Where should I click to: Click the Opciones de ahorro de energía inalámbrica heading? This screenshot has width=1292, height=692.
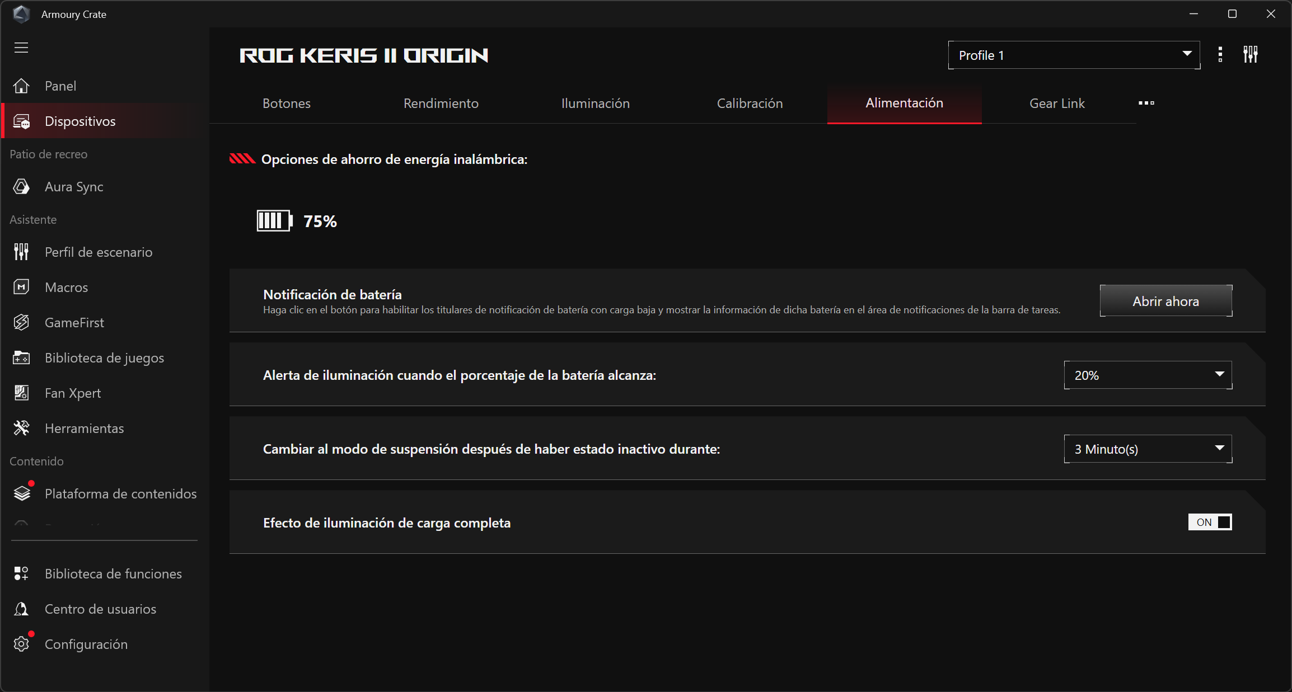[395, 159]
